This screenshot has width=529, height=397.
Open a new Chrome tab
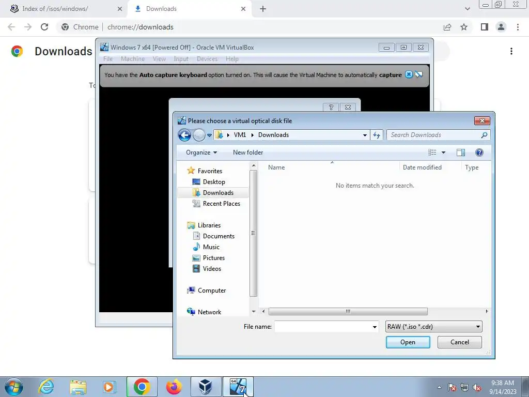click(263, 9)
